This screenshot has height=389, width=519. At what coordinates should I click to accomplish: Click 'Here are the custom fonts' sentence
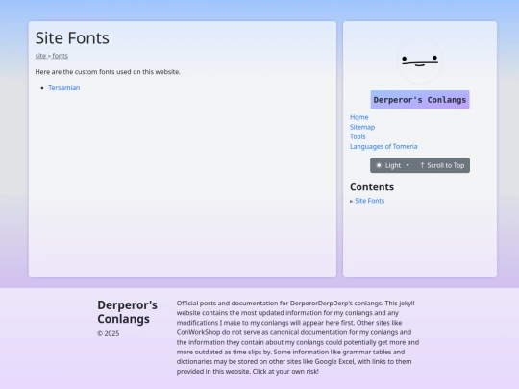pyautogui.click(x=108, y=72)
